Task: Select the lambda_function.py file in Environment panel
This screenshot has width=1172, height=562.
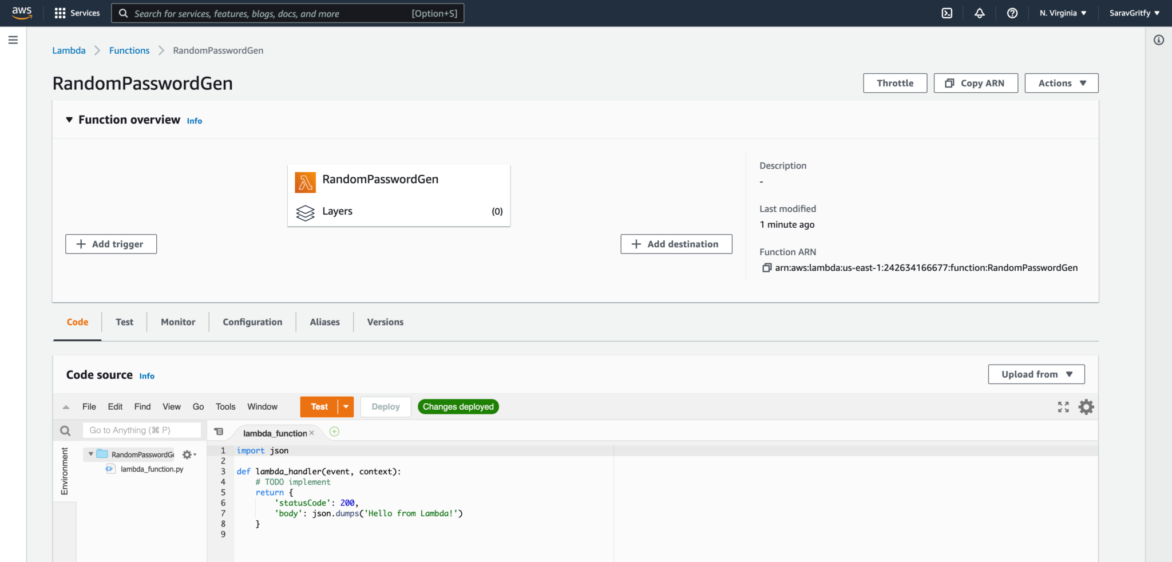Action: coord(151,469)
